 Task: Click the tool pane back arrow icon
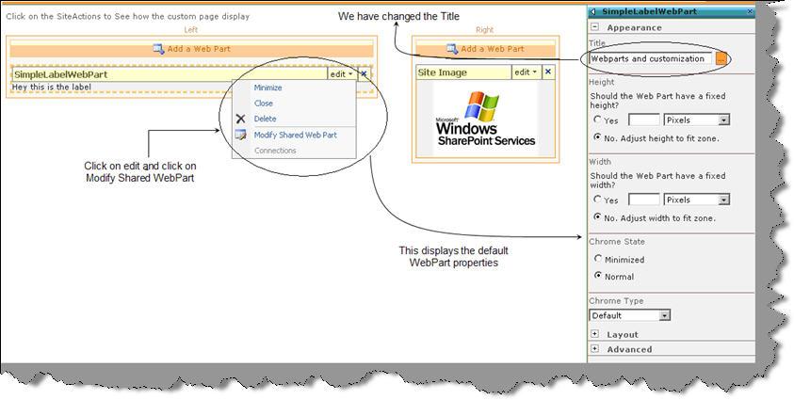(593, 11)
